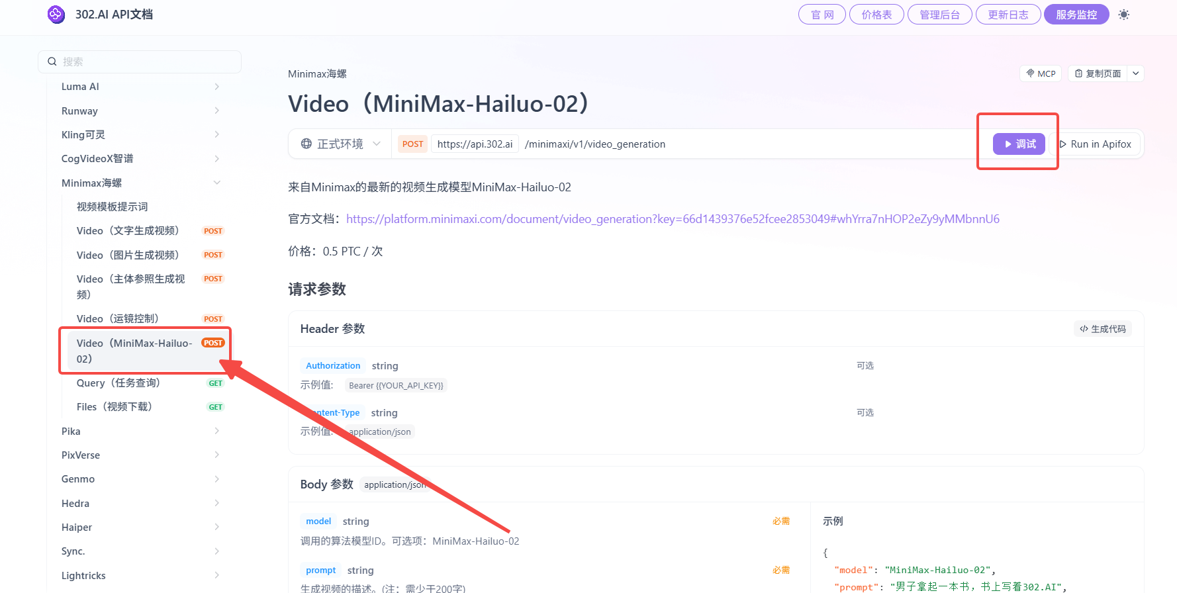
Task: Click Run in Apifox button
Action: 1096,144
